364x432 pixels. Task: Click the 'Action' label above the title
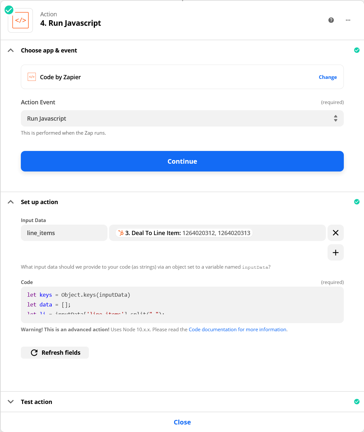point(49,14)
